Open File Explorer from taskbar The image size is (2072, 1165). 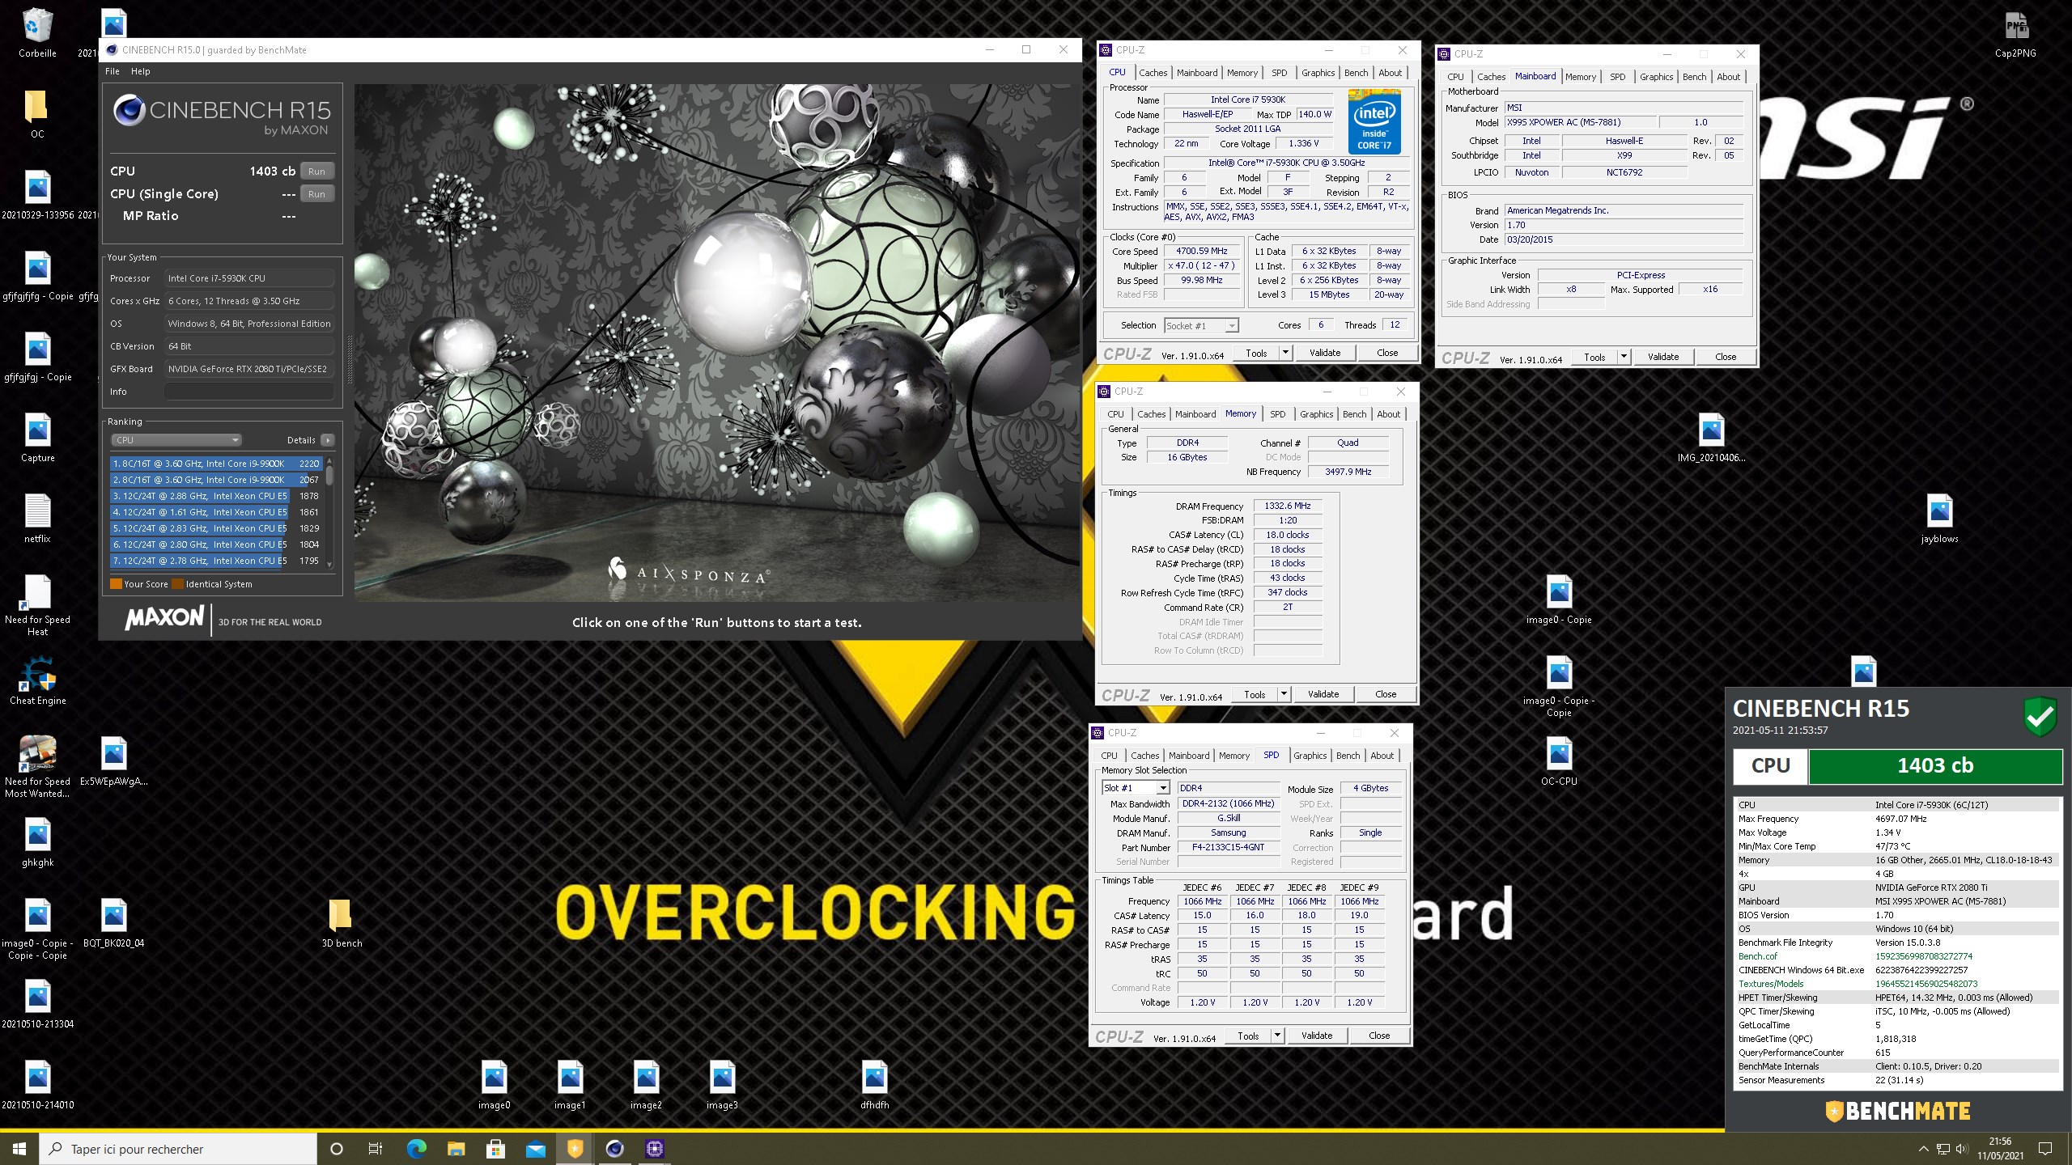(x=456, y=1149)
